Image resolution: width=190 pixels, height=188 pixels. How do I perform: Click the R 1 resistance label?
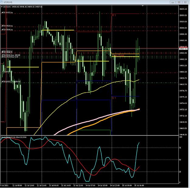114,15
